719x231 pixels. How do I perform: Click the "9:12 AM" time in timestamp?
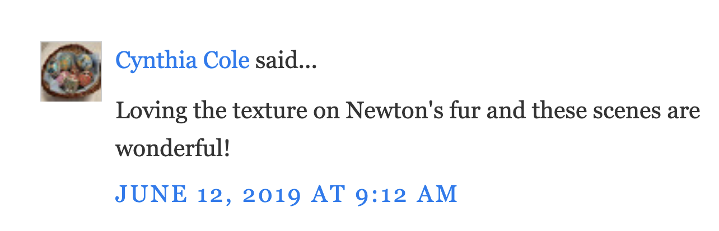pyautogui.click(x=407, y=194)
